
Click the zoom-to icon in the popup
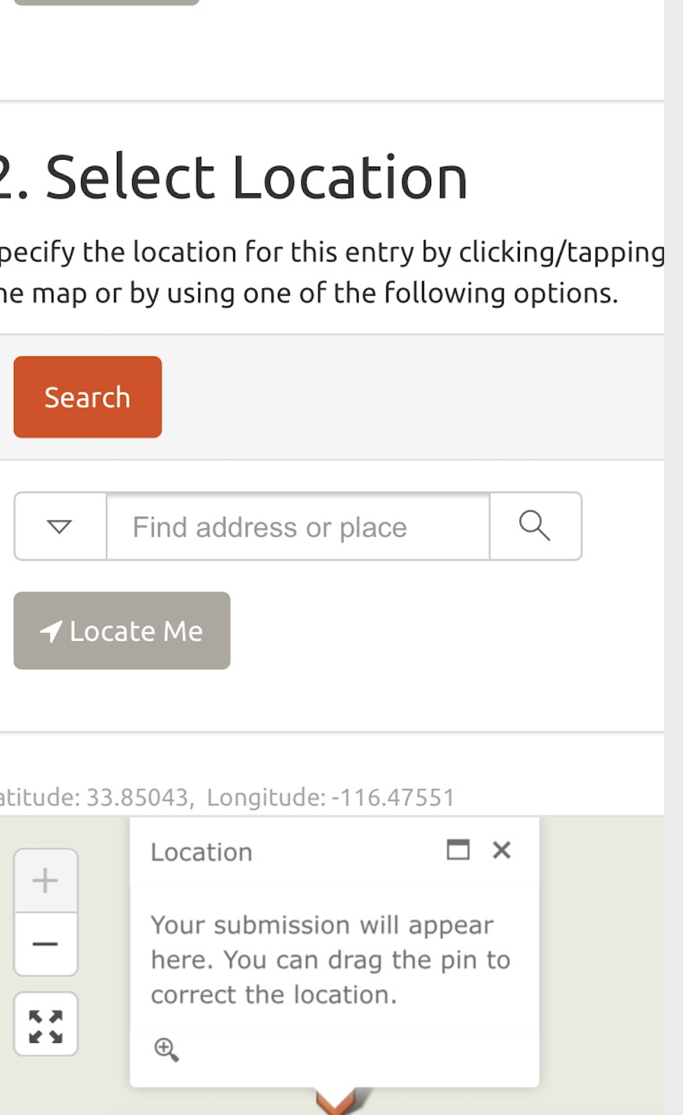click(167, 1049)
